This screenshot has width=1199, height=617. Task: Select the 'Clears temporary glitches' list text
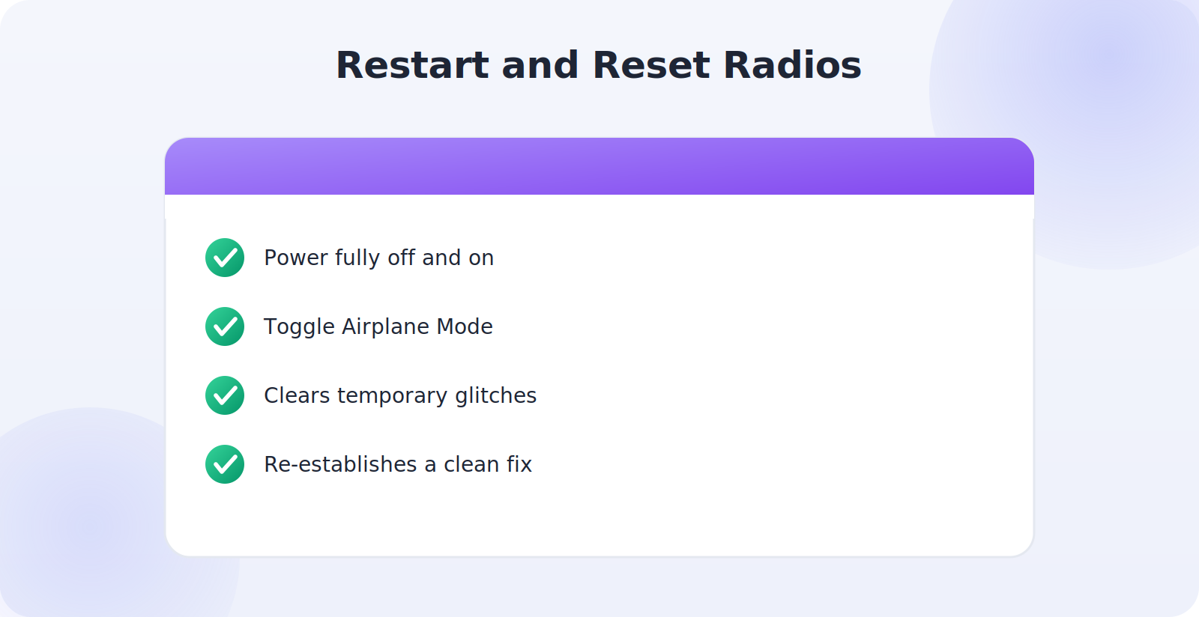coord(400,395)
